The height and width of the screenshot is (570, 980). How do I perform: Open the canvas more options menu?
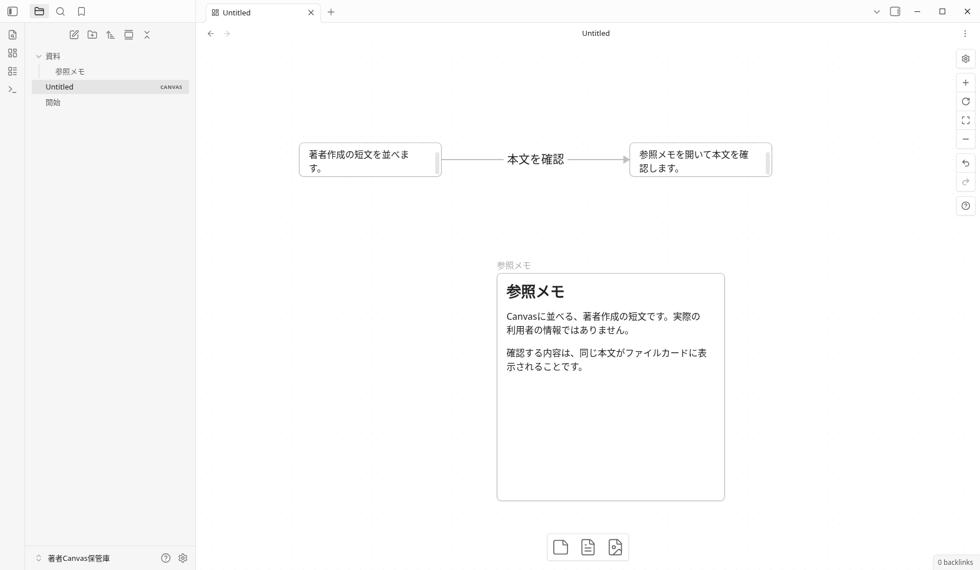(x=965, y=34)
